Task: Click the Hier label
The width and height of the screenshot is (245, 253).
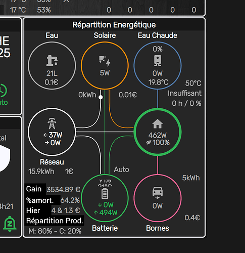Action: (x=33, y=210)
